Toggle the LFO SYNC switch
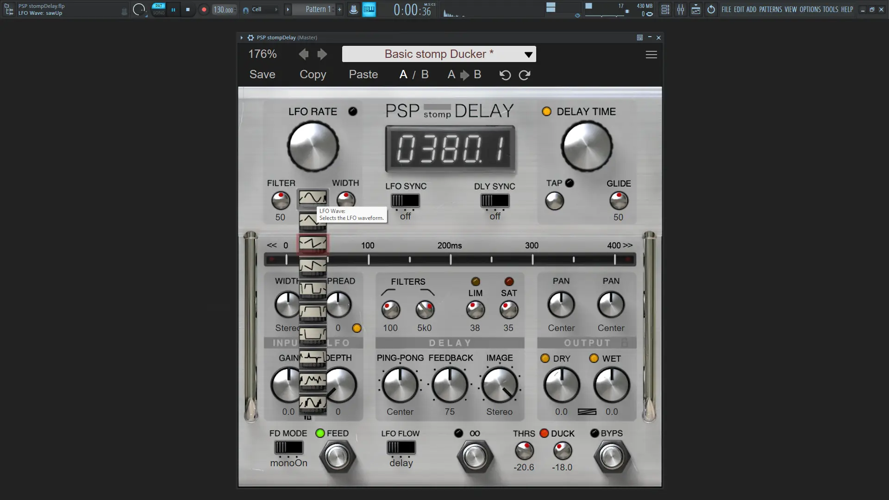889x500 pixels. pos(405,200)
